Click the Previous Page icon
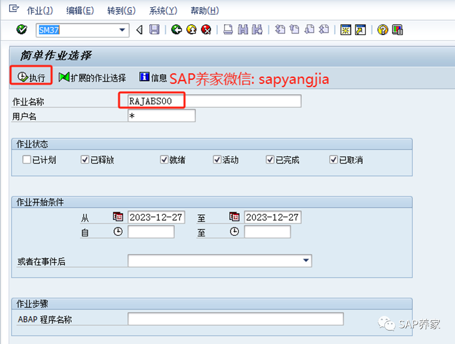The image size is (455, 344). [295, 30]
